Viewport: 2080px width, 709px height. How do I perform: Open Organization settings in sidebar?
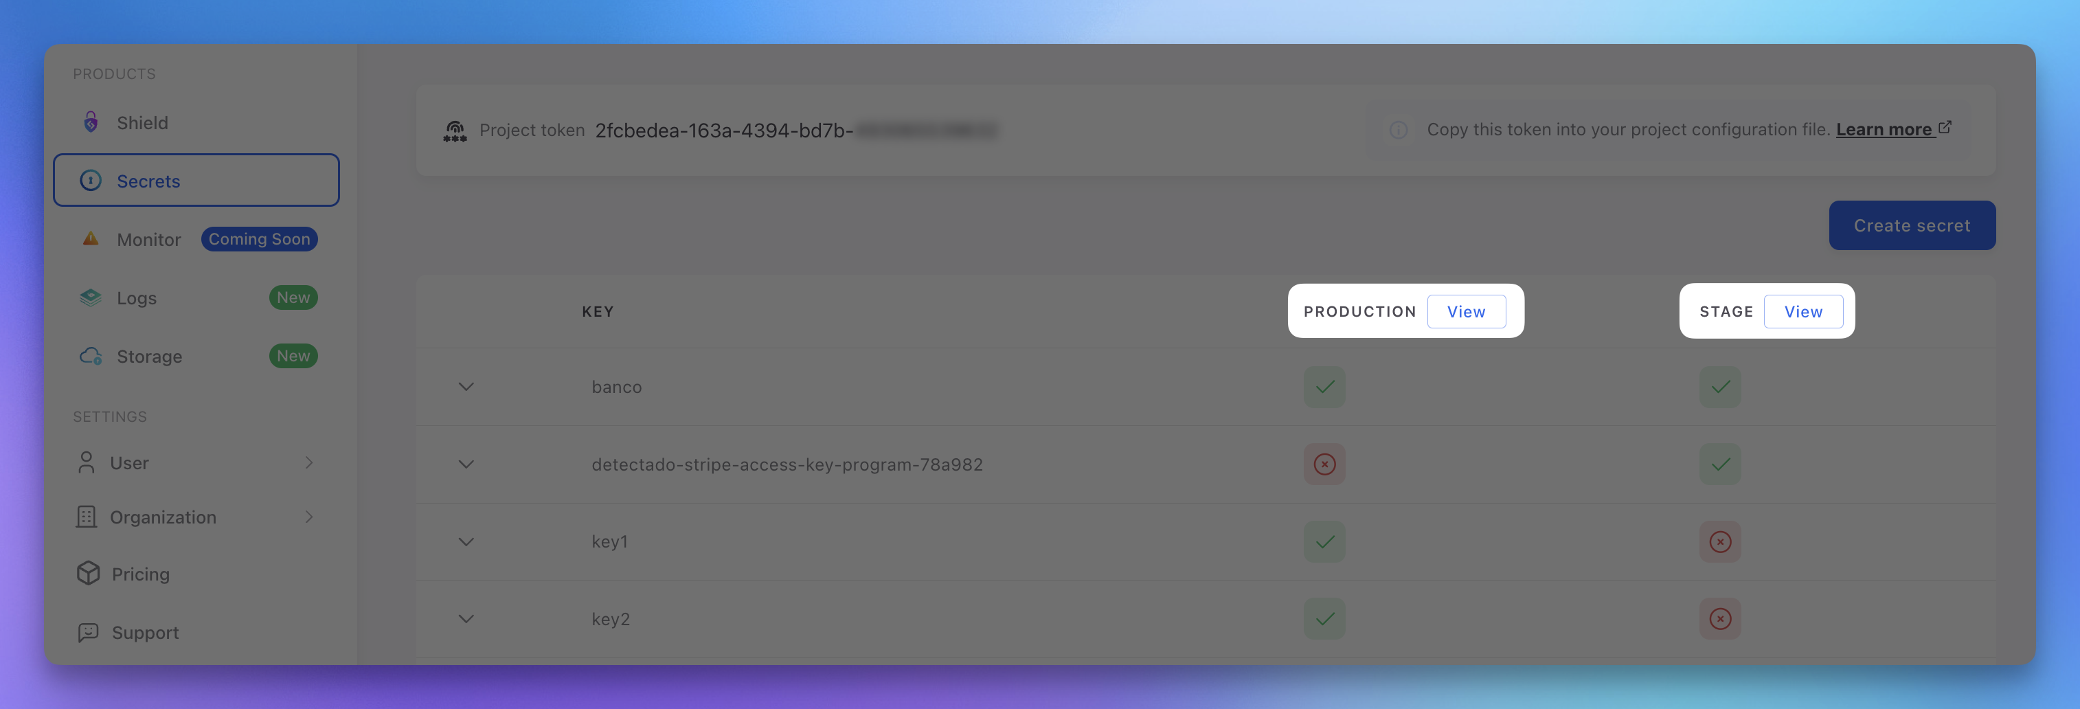coord(195,517)
